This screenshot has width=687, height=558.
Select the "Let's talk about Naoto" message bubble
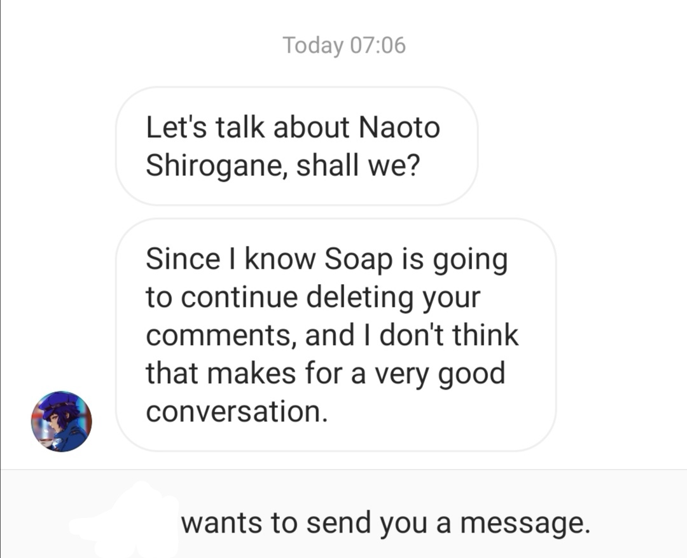(296, 146)
